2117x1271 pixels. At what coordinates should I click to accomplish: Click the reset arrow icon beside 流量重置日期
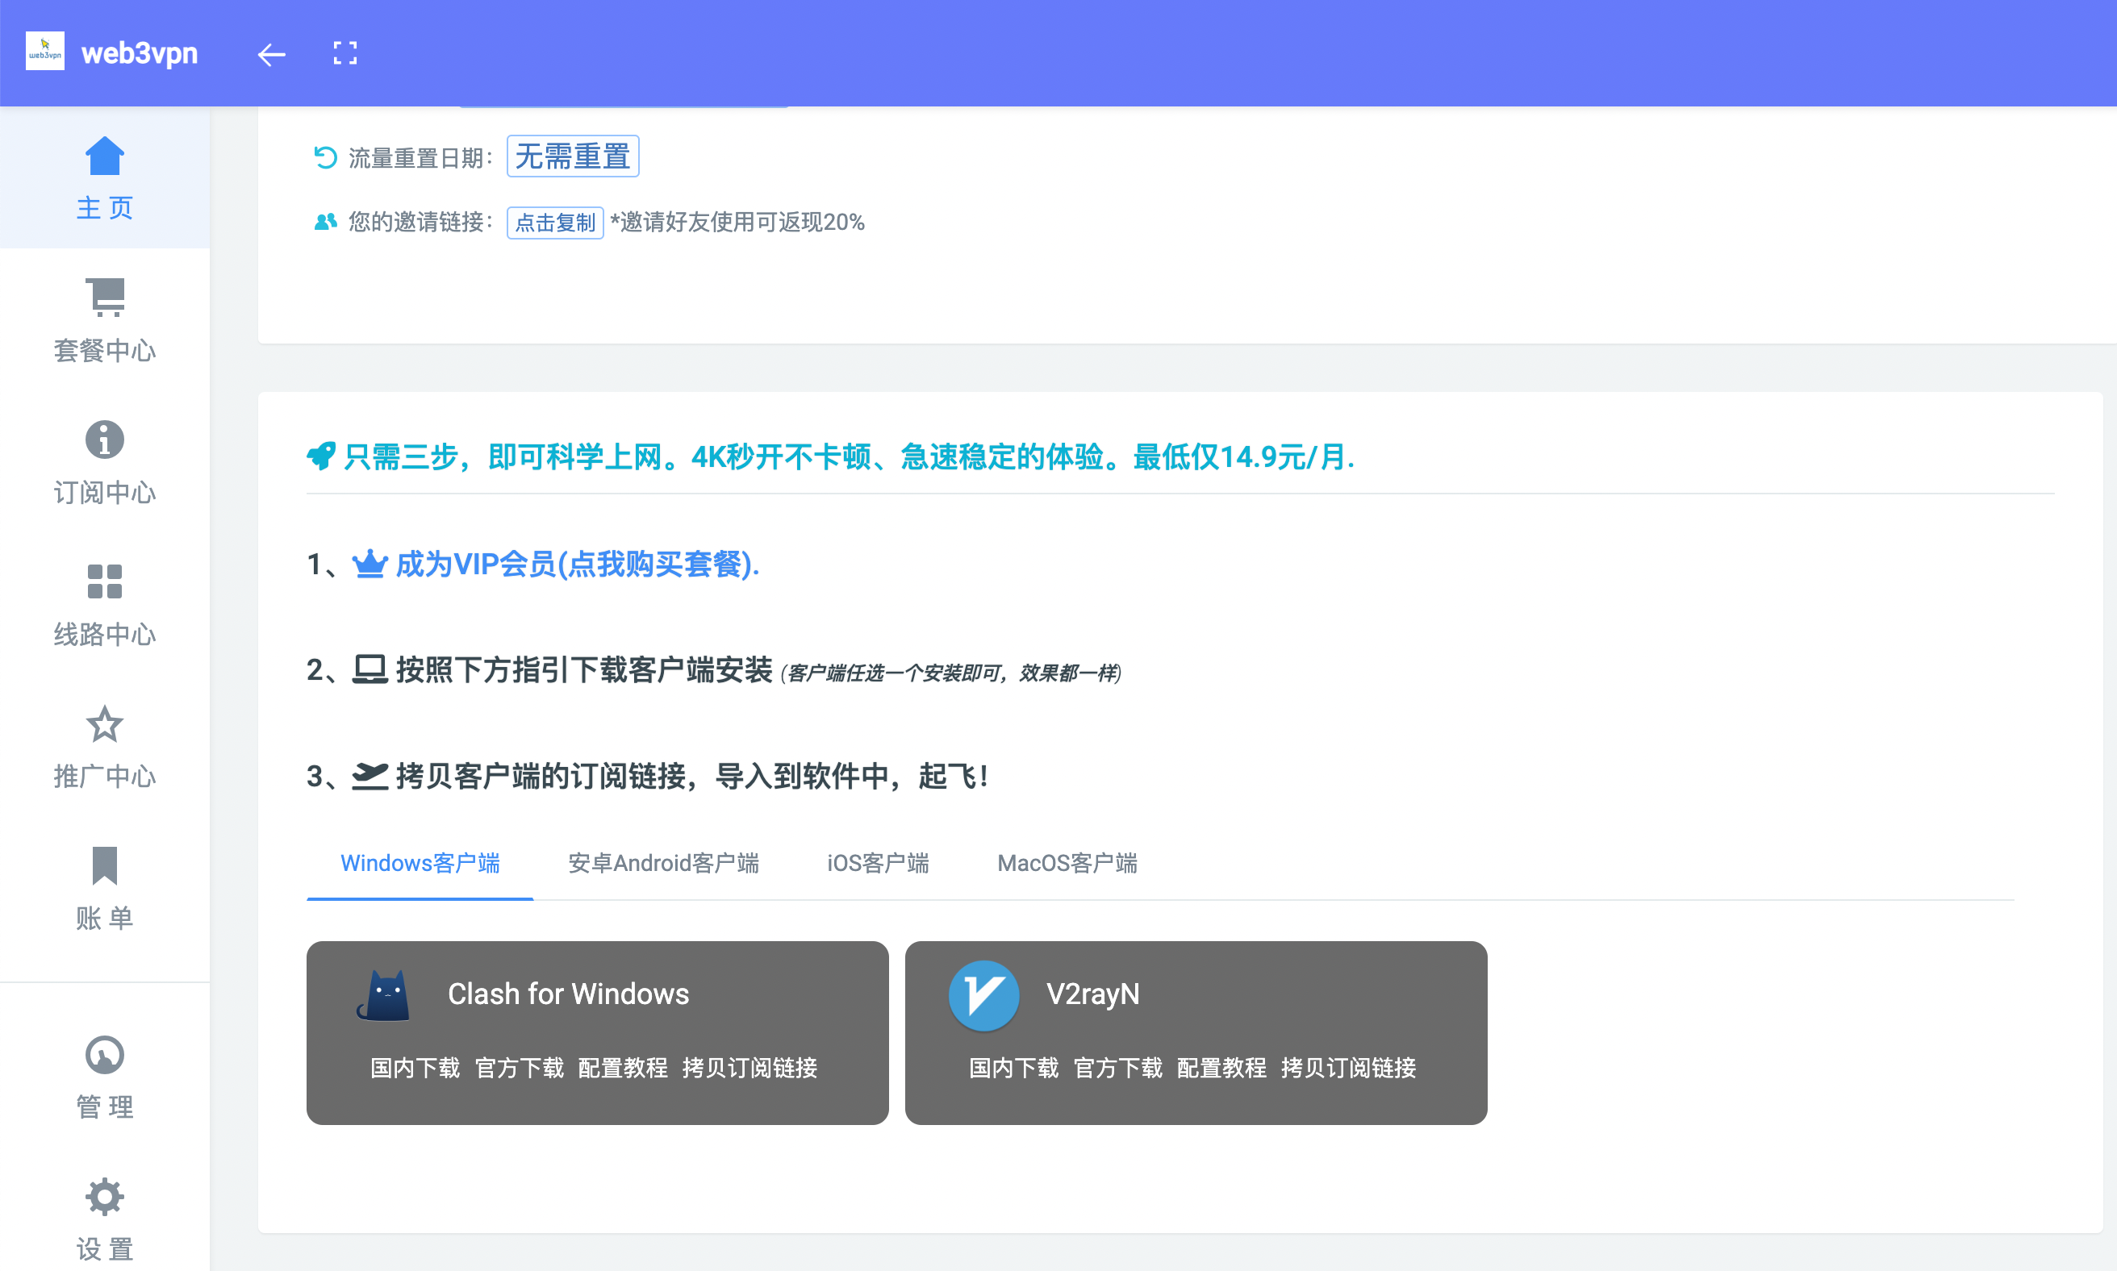(324, 157)
